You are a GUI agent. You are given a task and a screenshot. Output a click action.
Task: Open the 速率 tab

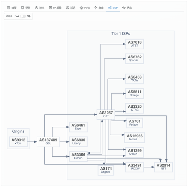40,8
